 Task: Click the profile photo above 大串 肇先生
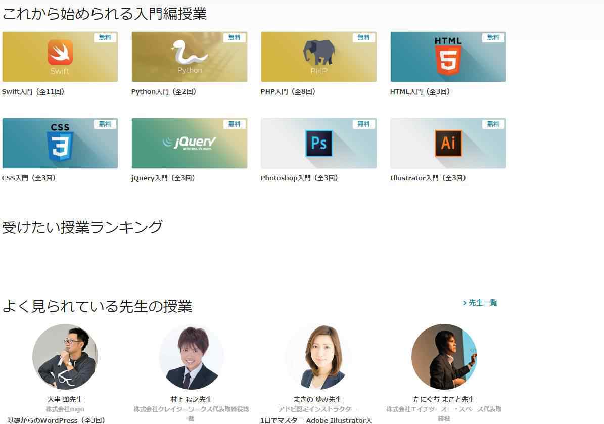65,357
